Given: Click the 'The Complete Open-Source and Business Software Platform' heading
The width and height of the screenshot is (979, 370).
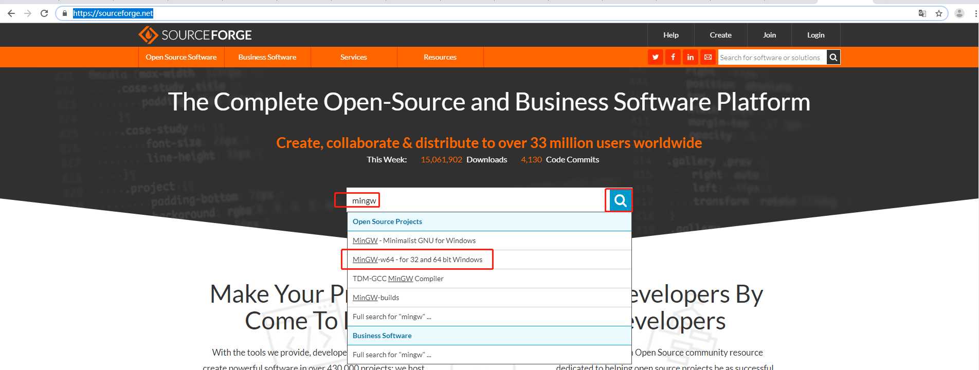Looking at the screenshot, I should 489,102.
